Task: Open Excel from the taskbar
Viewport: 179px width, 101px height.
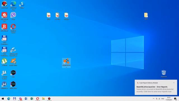Action: (32, 98)
